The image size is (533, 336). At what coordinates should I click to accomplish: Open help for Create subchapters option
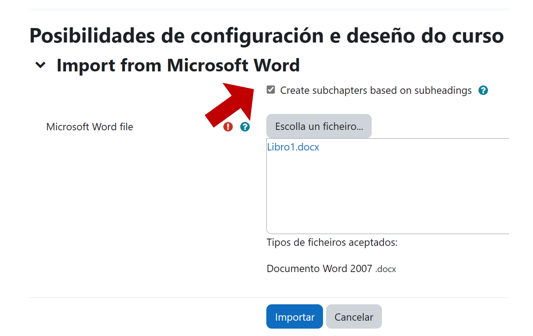(x=483, y=90)
